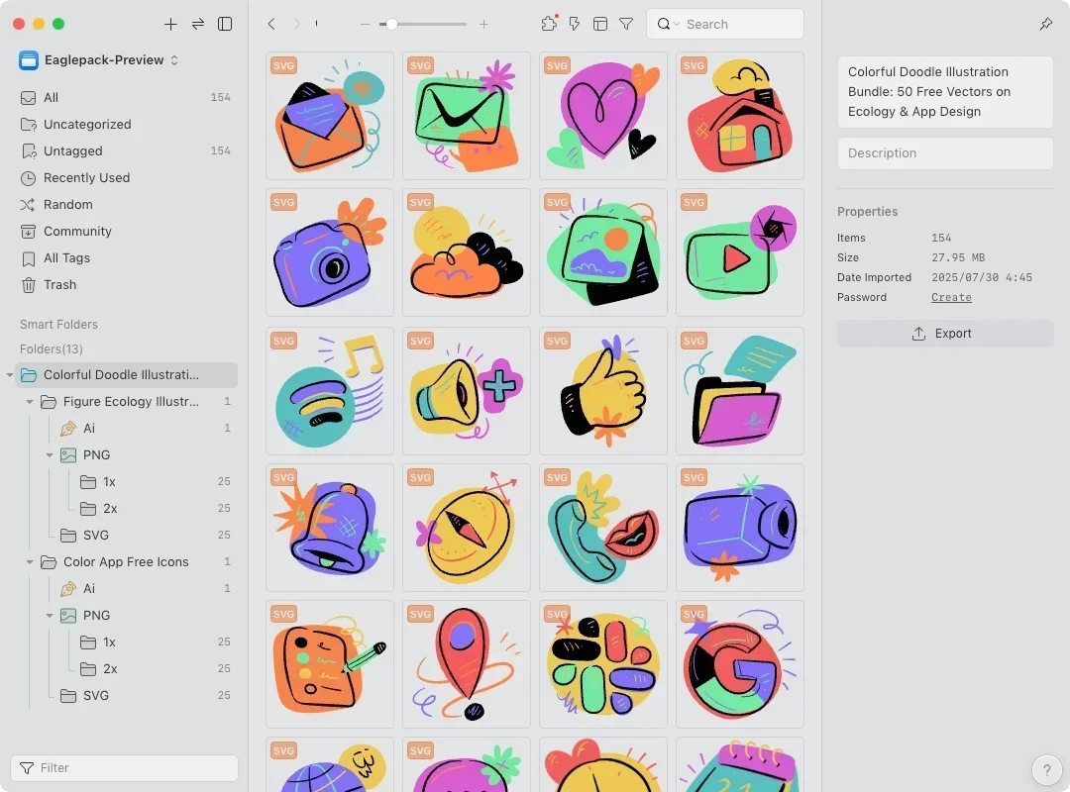Screen dimensions: 1070x792
Task: Click the plus icon to add a new item
Action: point(170,25)
